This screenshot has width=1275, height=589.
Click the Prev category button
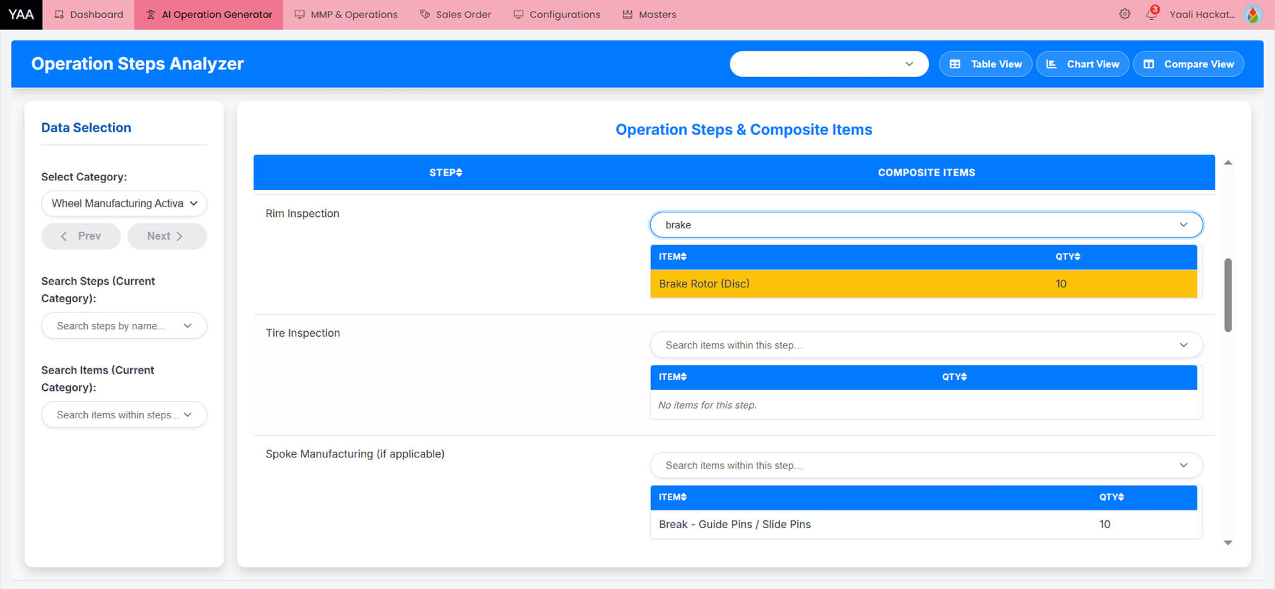point(81,236)
